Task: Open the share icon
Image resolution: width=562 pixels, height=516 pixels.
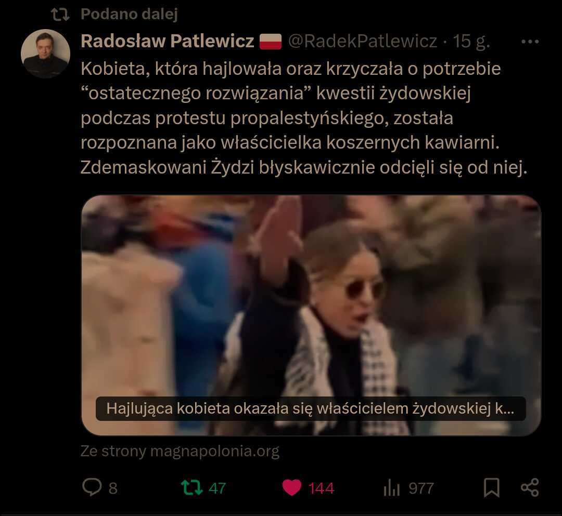Action: pyautogui.click(x=530, y=487)
